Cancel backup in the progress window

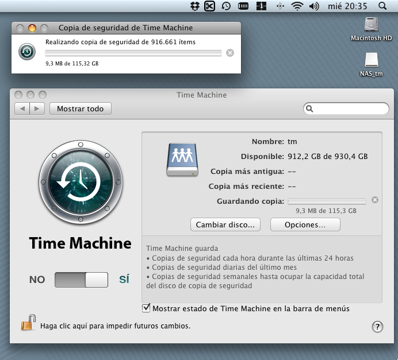pos(230,53)
